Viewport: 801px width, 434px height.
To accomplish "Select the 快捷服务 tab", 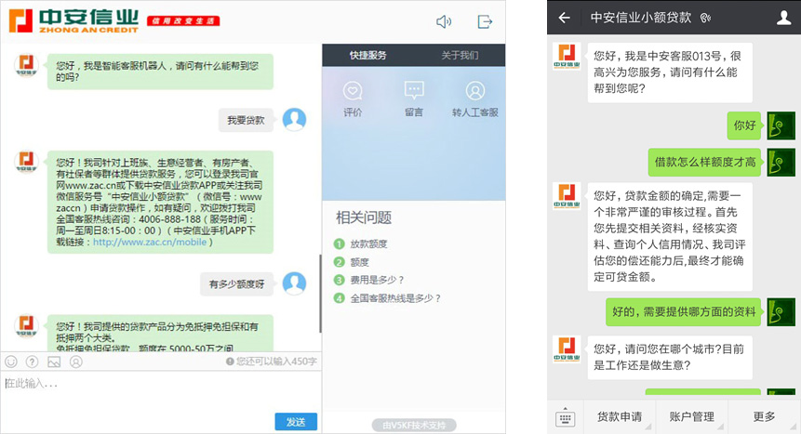I will (367, 55).
